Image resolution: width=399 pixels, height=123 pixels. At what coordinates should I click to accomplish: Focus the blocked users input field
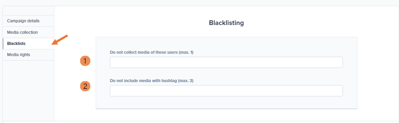click(x=226, y=62)
